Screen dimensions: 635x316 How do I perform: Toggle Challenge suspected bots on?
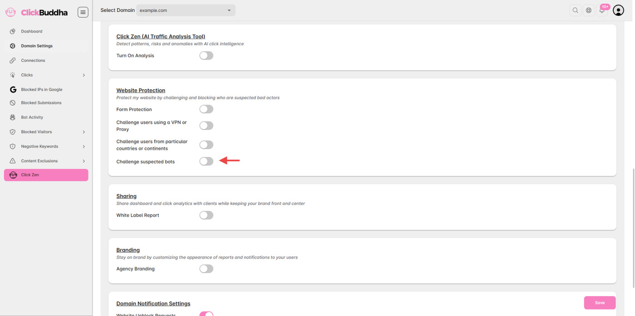206,161
